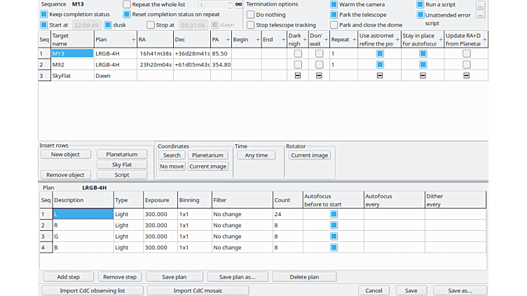
Task: Click the Exposure cell of step L
Action: click(160, 214)
